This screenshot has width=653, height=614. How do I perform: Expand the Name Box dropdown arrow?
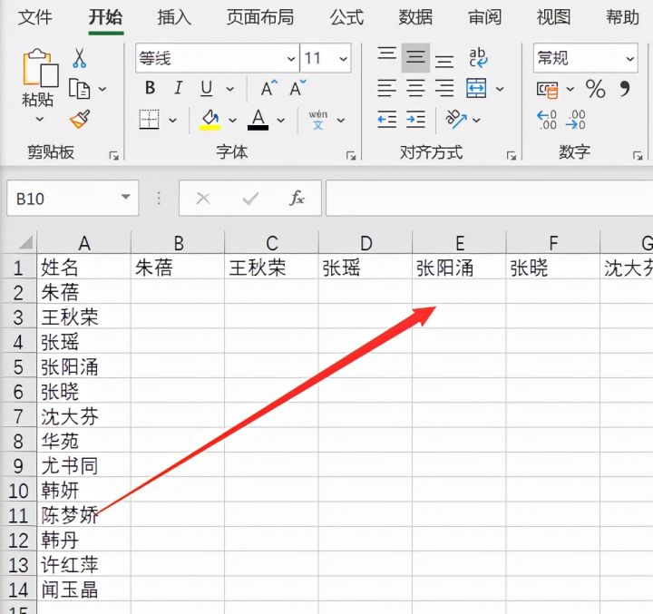[126, 197]
